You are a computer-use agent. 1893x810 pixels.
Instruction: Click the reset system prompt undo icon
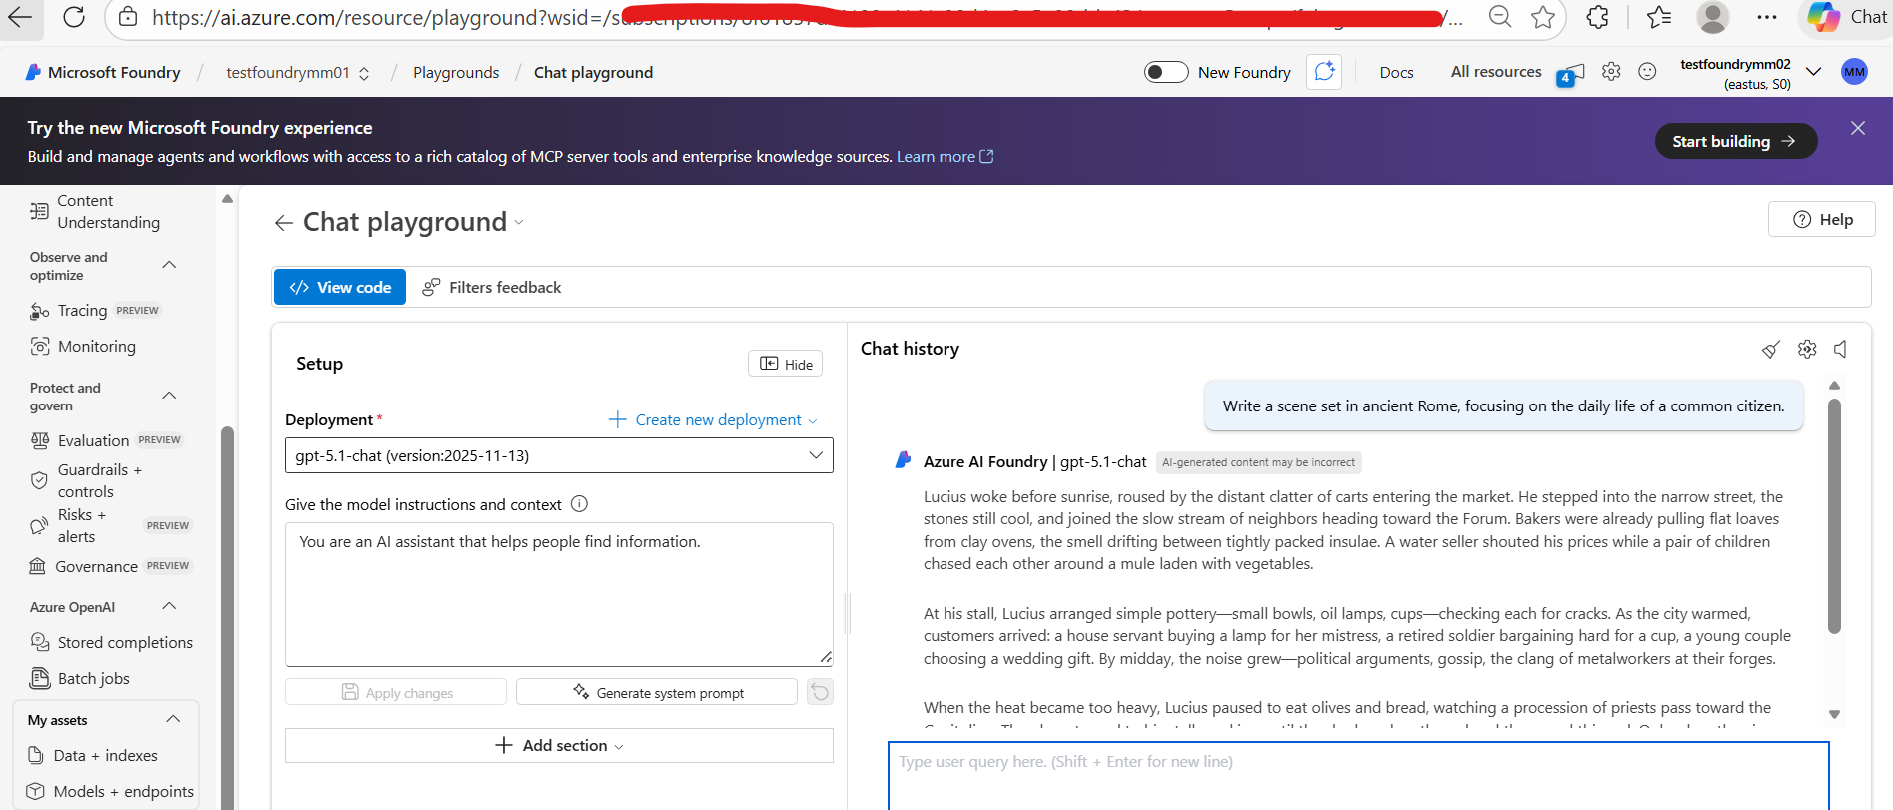pyautogui.click(x=820, y=692)
